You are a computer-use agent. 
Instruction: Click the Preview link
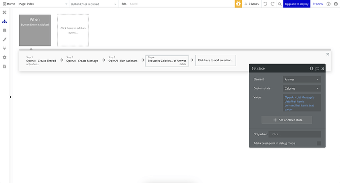tap(318, 4)
